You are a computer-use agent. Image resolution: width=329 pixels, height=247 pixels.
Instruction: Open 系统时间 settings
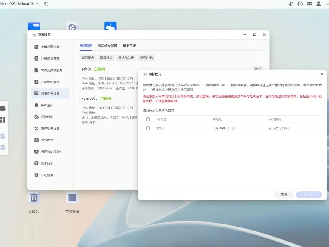point(50,117)
